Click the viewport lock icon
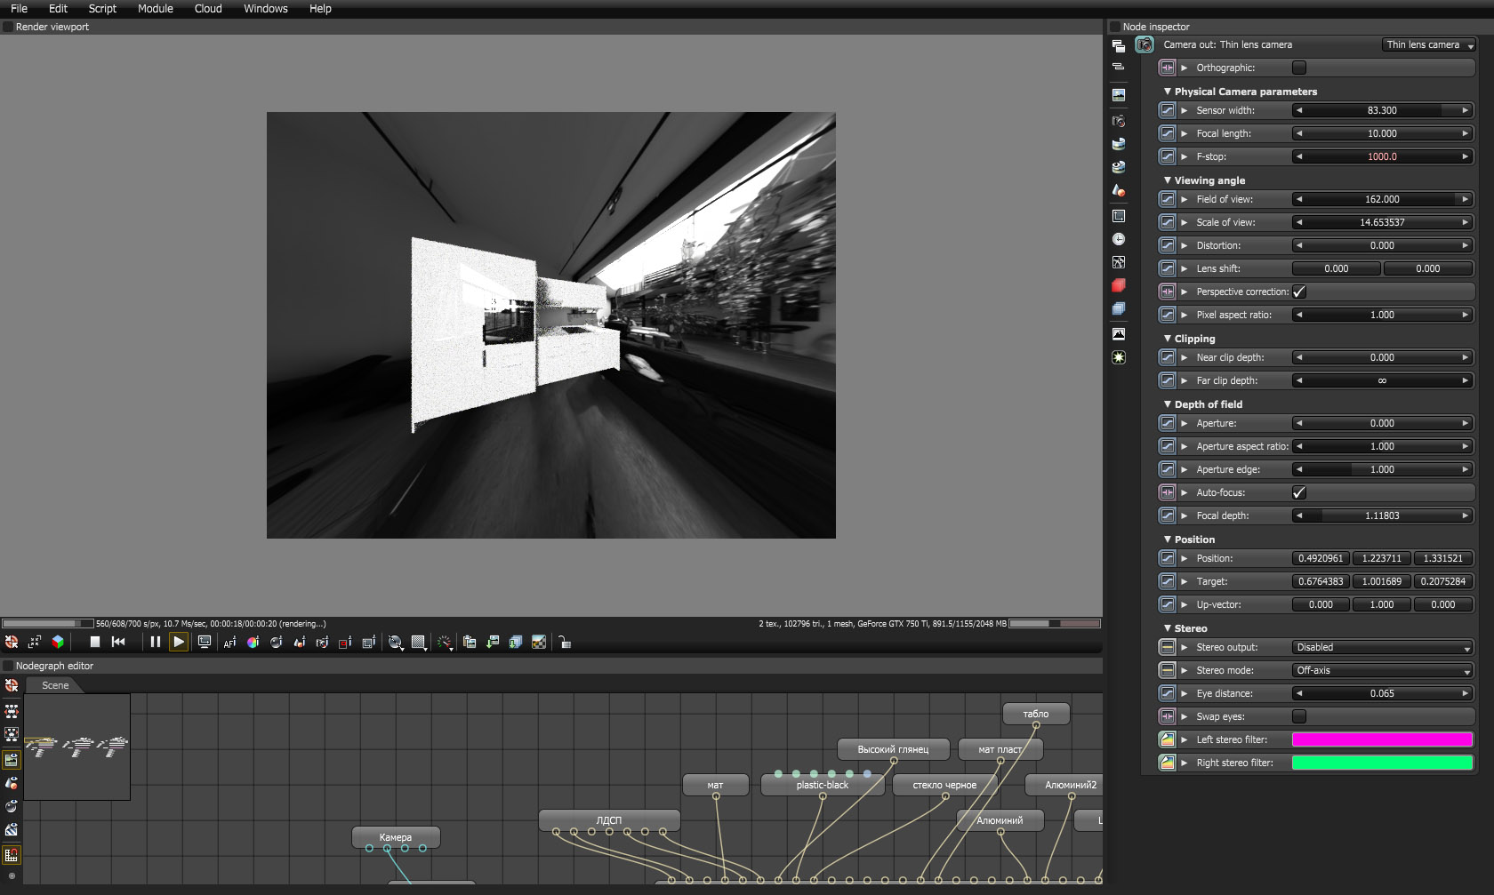This screenshot has height=895, width=1494. coord(565,642)
